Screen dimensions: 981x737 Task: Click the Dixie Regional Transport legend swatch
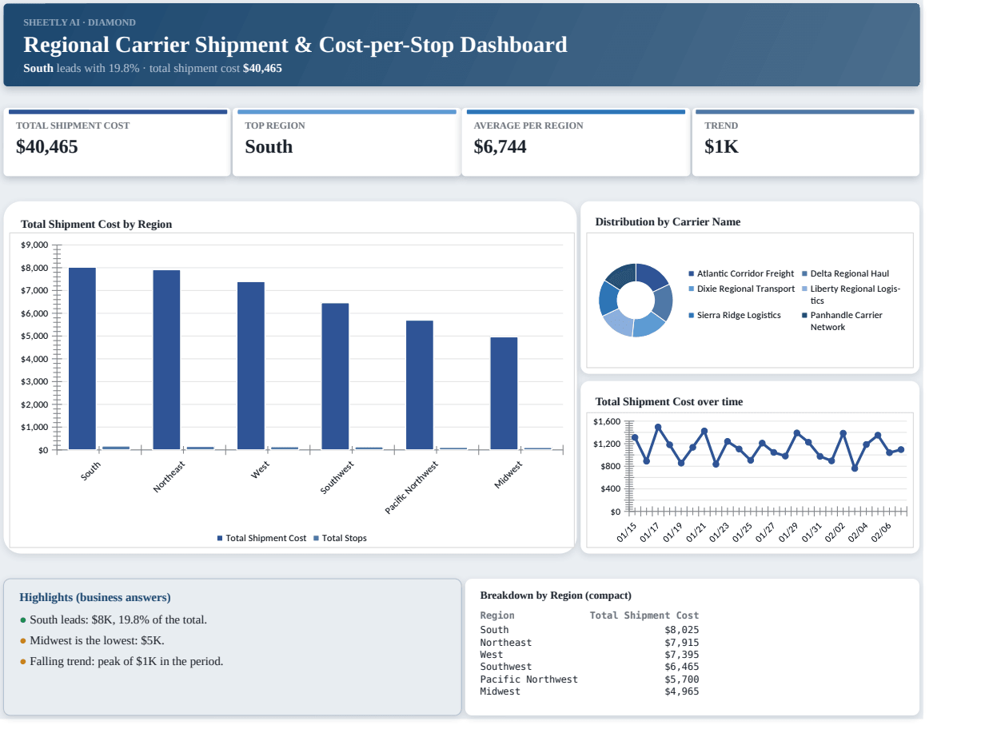tap(692, 289)
